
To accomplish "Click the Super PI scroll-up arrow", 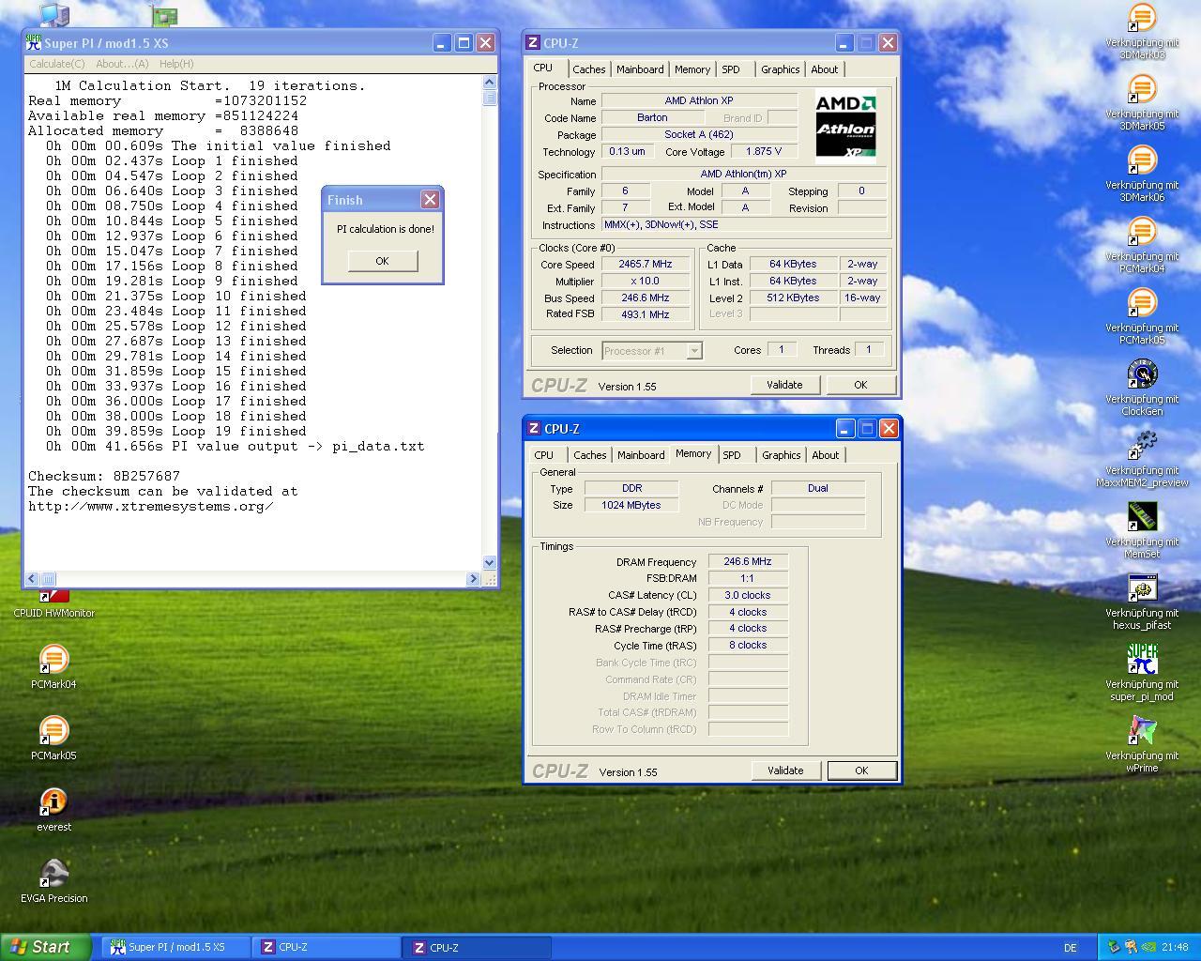I will [x=489, y=84].
